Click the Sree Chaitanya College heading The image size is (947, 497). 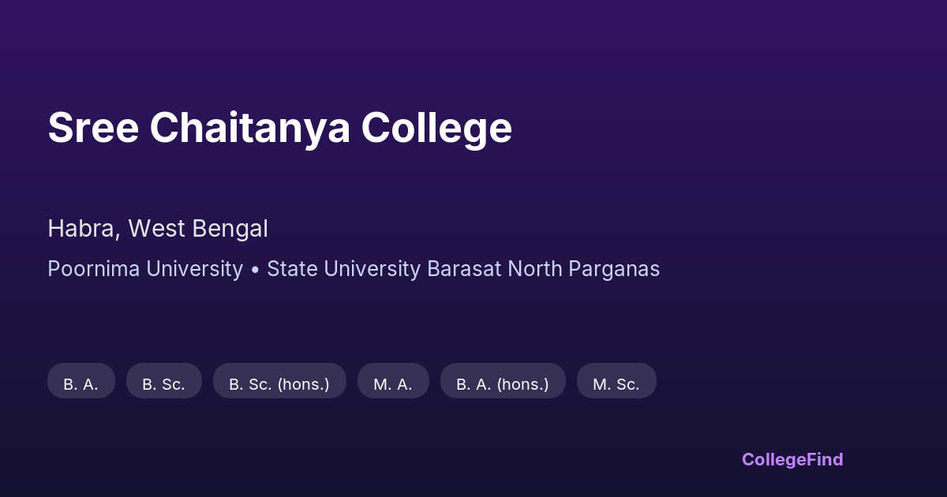(x=279, y=128)
